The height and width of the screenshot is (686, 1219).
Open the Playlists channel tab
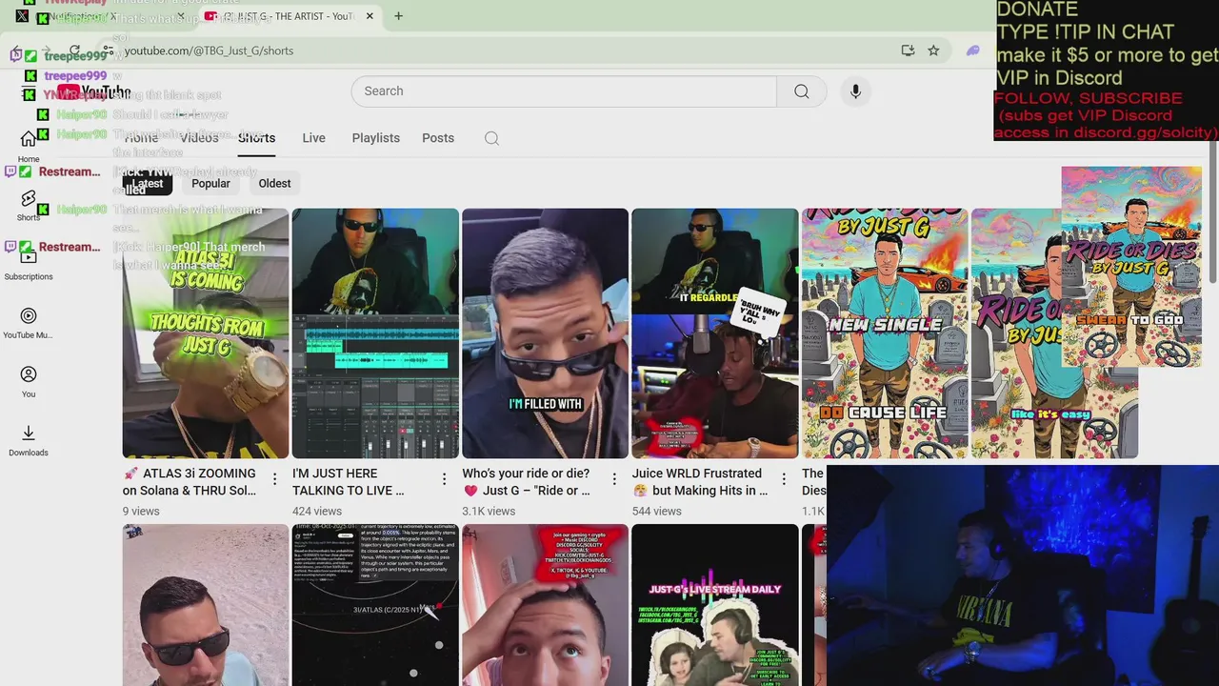[376, 138]
